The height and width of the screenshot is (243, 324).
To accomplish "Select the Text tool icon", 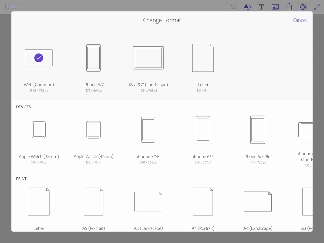I will point(261,7).
